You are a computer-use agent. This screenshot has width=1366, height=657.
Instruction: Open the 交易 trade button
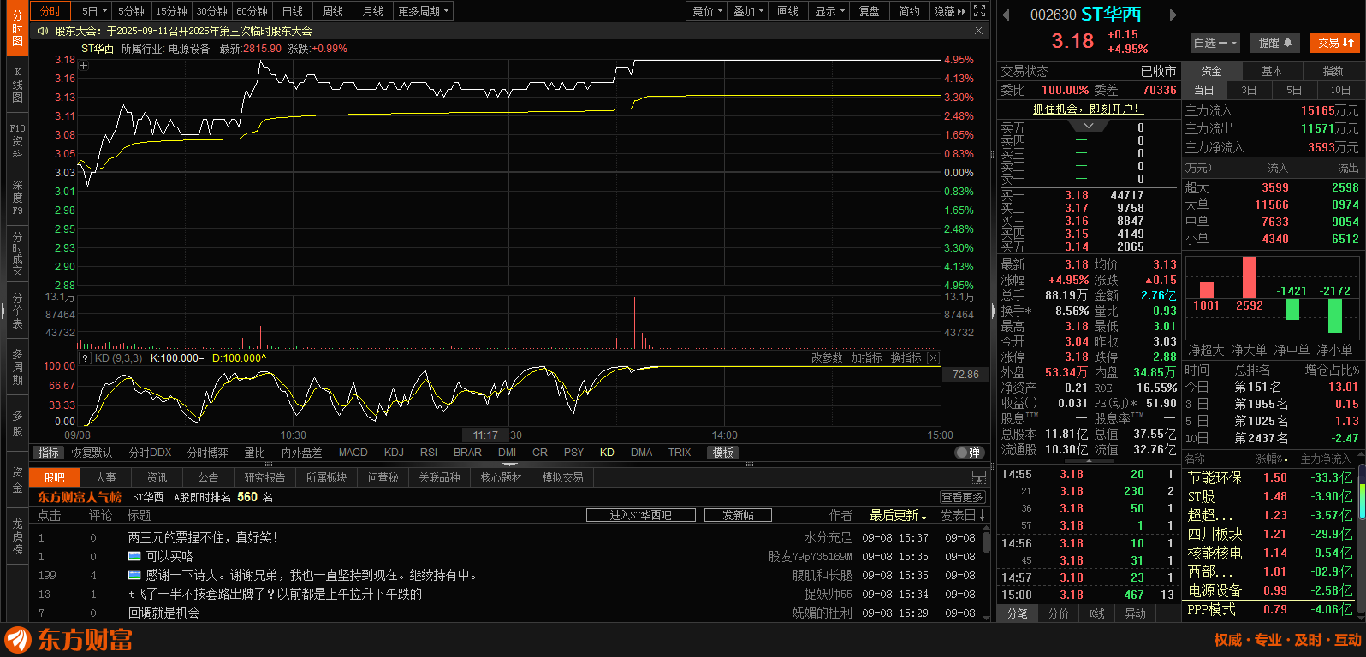1335,43
